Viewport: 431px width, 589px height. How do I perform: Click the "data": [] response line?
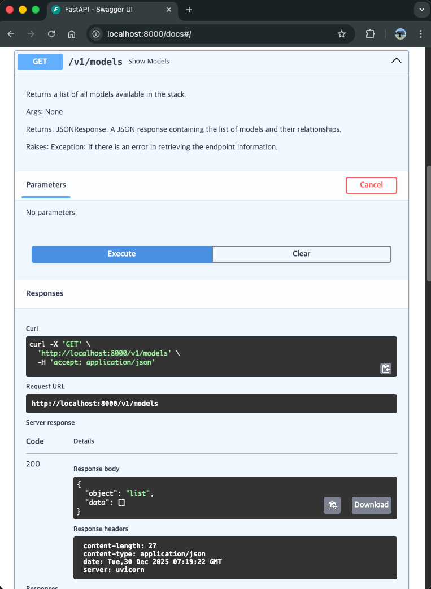point(105,503)
